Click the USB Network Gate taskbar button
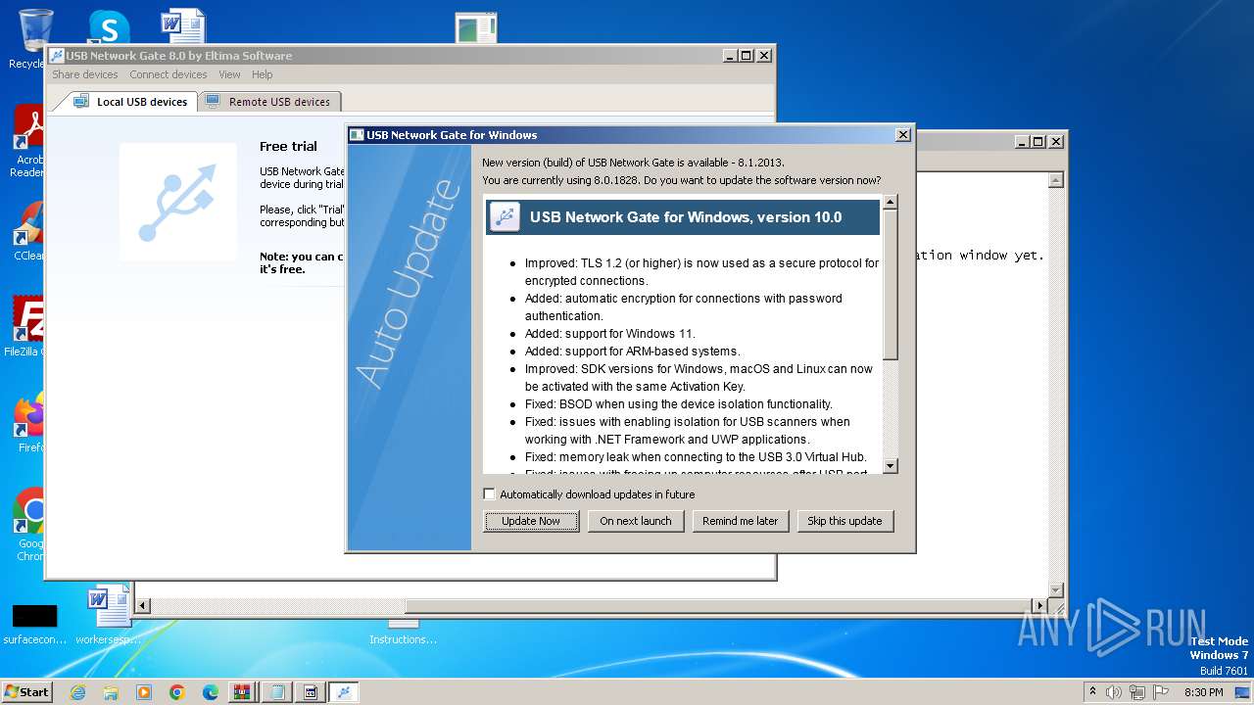Screen dimensions: 1254x705 click(344, 691)
